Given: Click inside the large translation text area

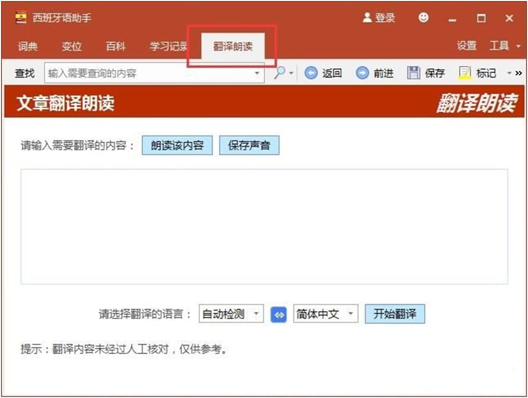Looking at the screenshot, I should pyautogui.click(x=264, y=226).
